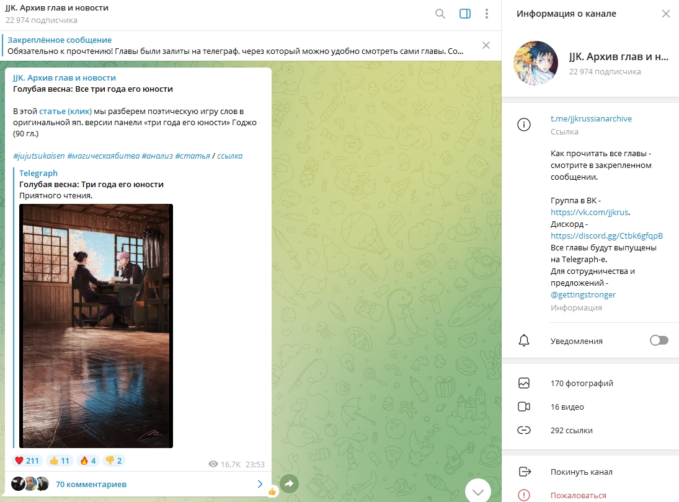Click post author name JJK. Архив глав и новости
Image resolution: width=679 pixels, height=502 pixels.
(x=64, y=78)
